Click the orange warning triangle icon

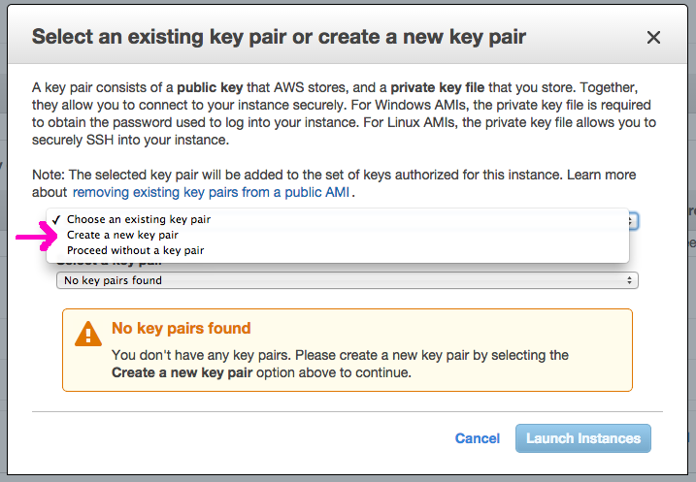click(x=88, y=335)
